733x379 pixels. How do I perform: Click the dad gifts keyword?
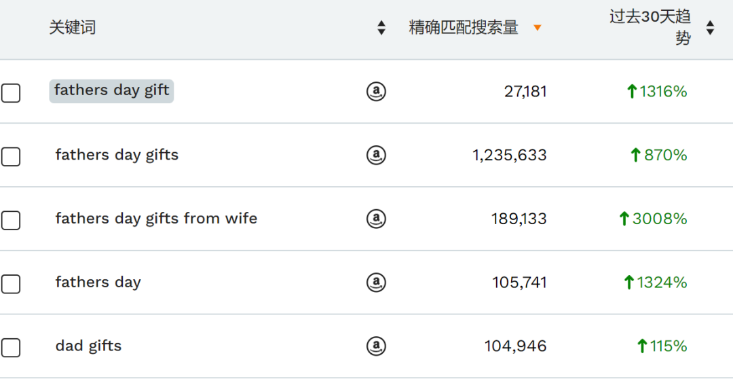tap(88, 346)
